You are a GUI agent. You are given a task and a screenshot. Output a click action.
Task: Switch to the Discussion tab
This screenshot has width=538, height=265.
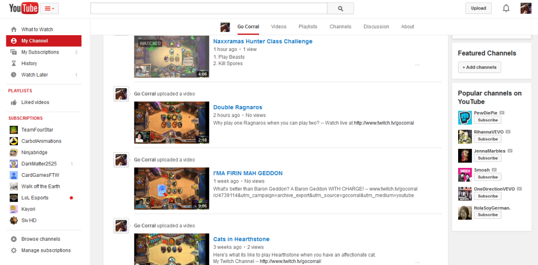[376, 26]
